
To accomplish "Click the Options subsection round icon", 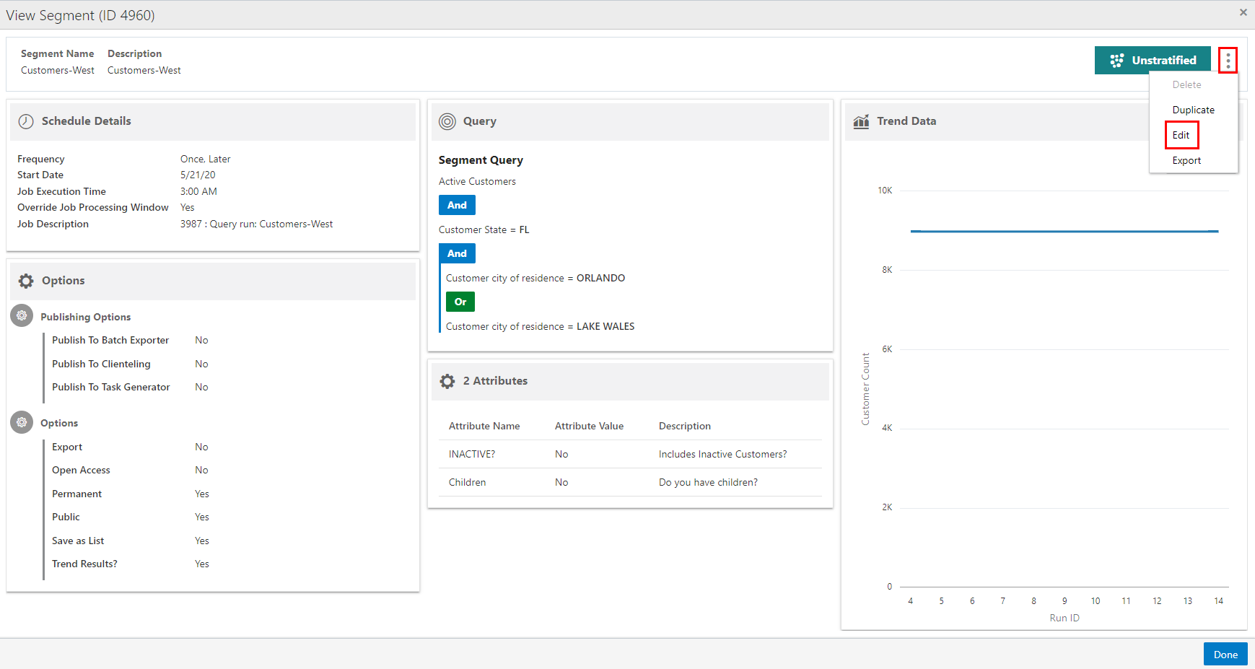I will pyautogui.click(x=22, y=422).
